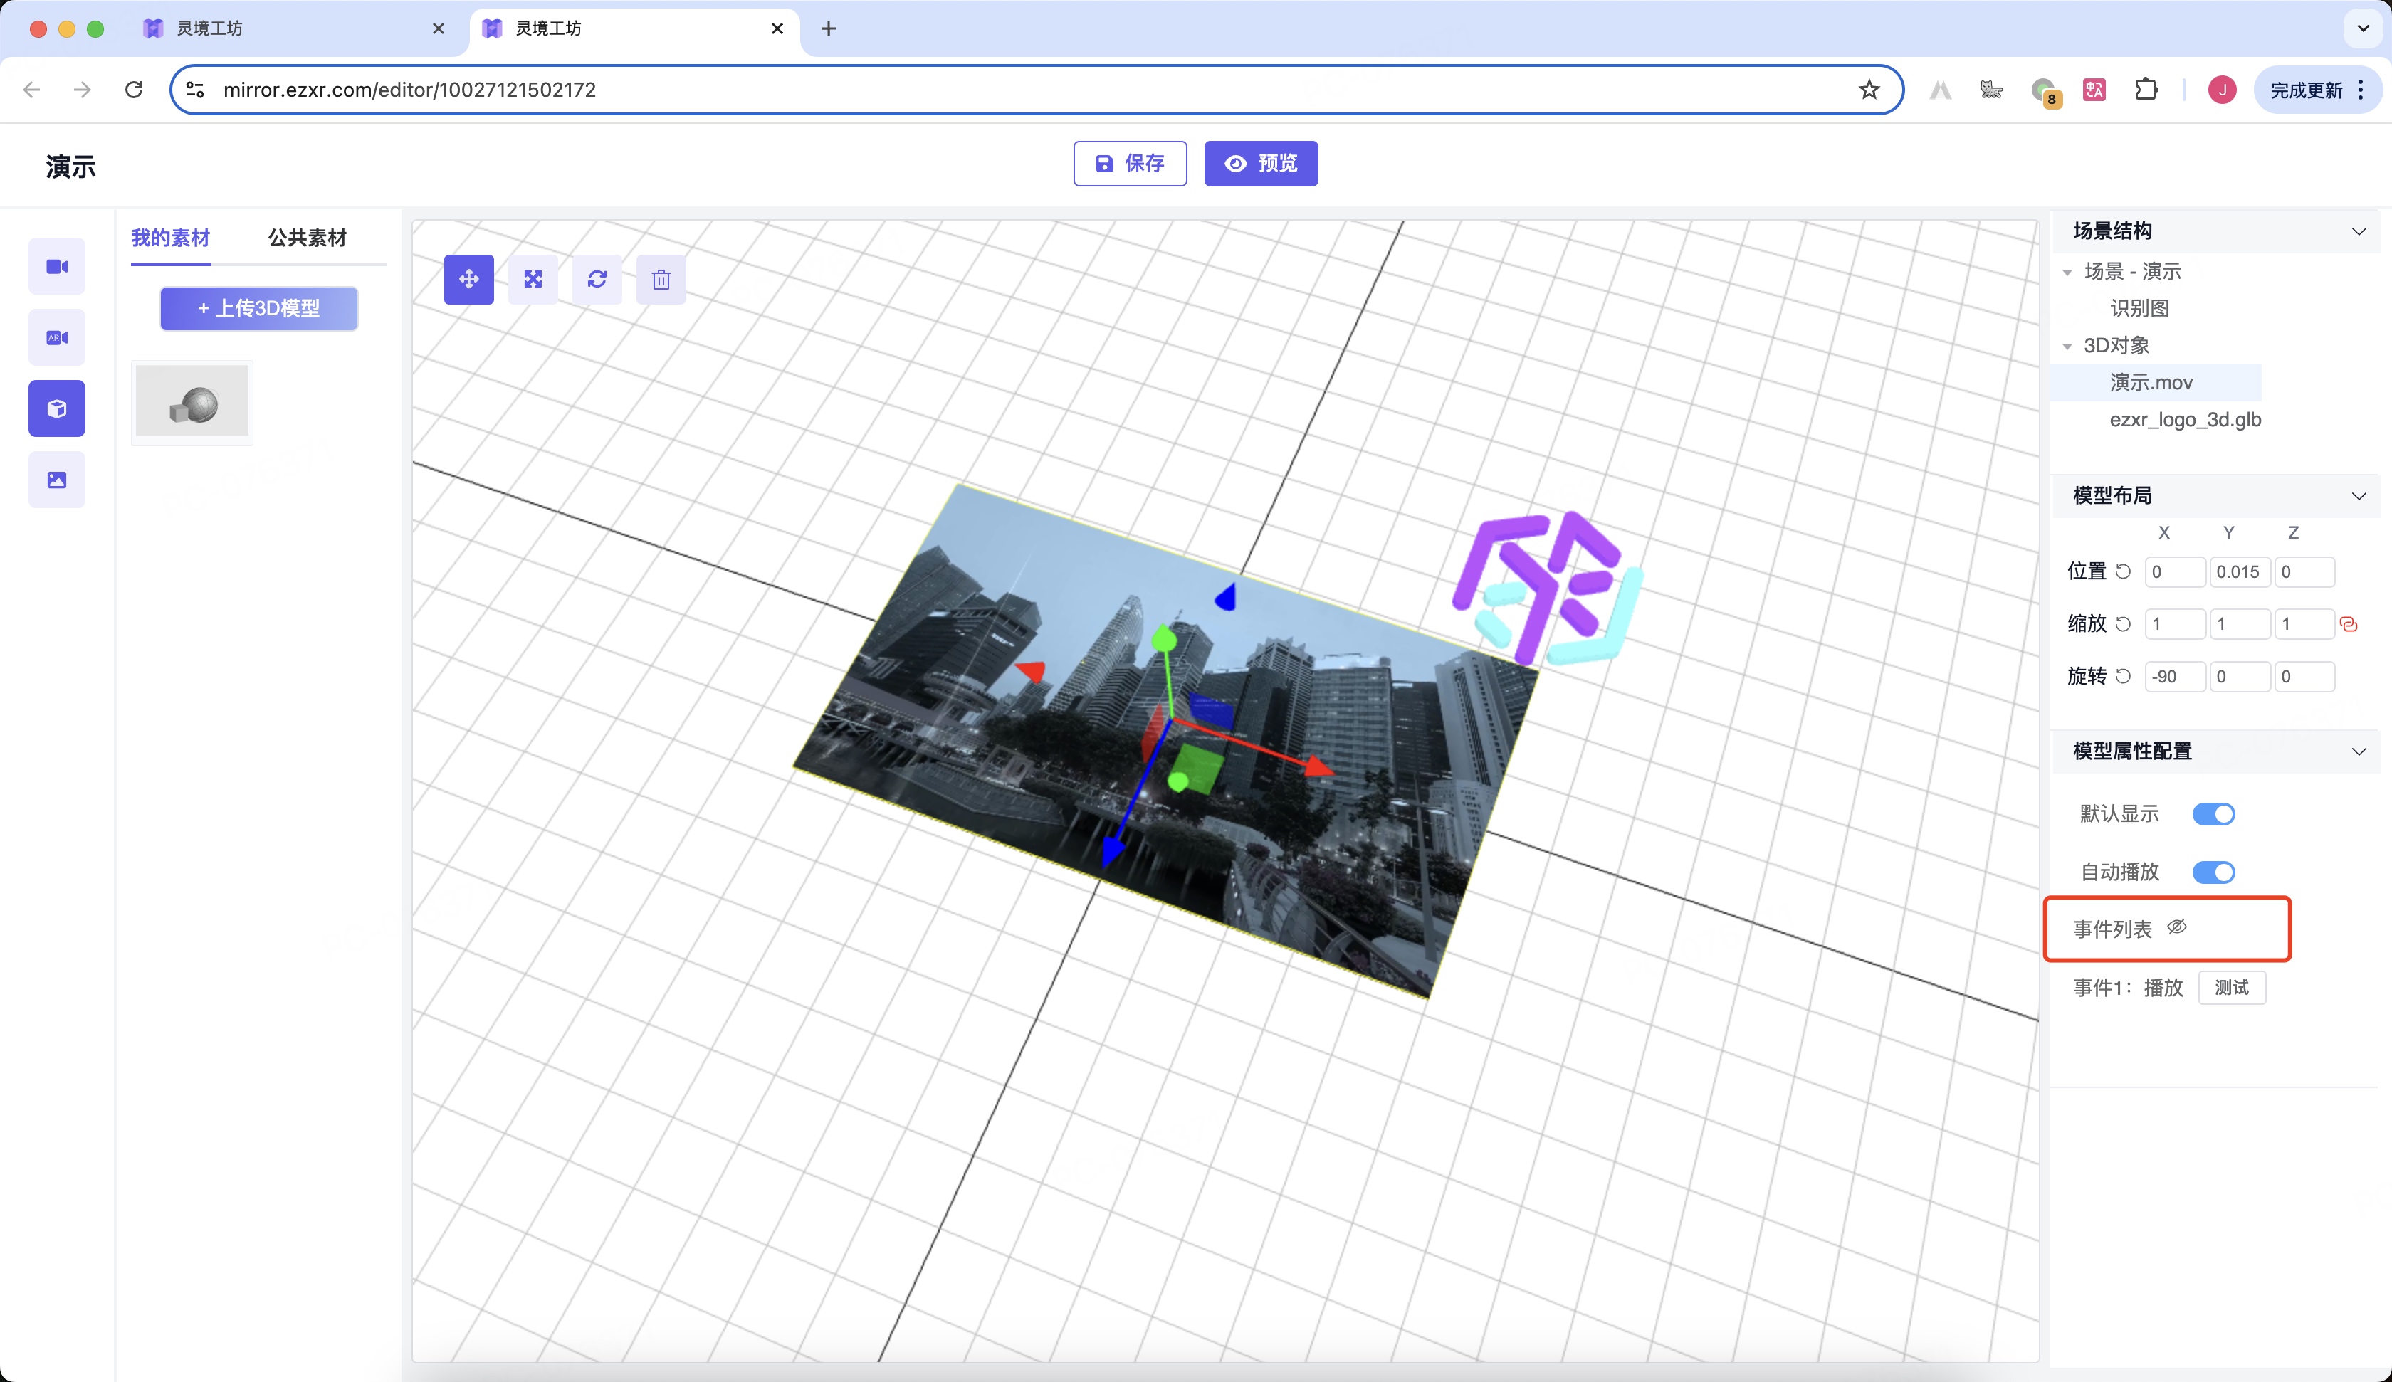Click the 3D model thumbnail in materials
2392x1382 pixels.
pos(192,403)
